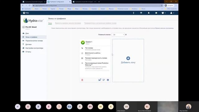Viewport: 199px width, 112px height.
Task: Click the first toolbar icon in the blue header
Action: click(x=133, y=13)
